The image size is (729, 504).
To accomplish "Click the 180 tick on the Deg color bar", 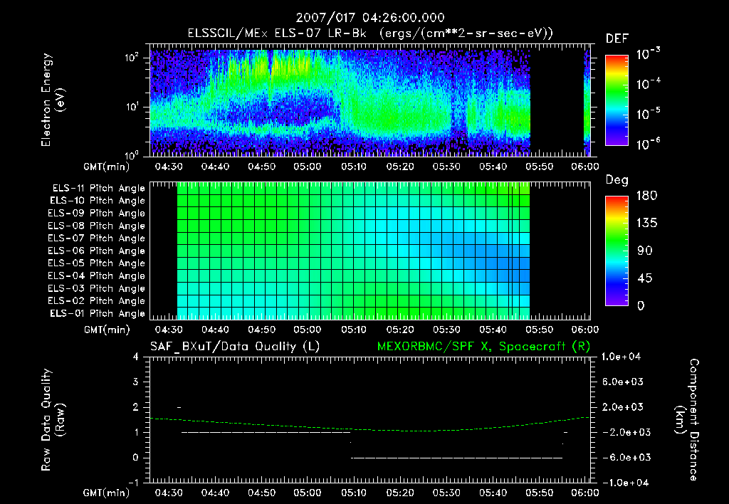I will pos(647,196).
